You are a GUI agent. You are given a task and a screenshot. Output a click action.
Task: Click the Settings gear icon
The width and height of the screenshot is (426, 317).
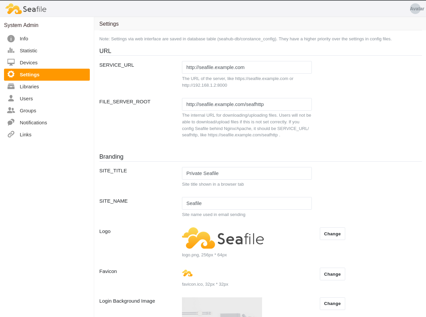click(11, 75)
